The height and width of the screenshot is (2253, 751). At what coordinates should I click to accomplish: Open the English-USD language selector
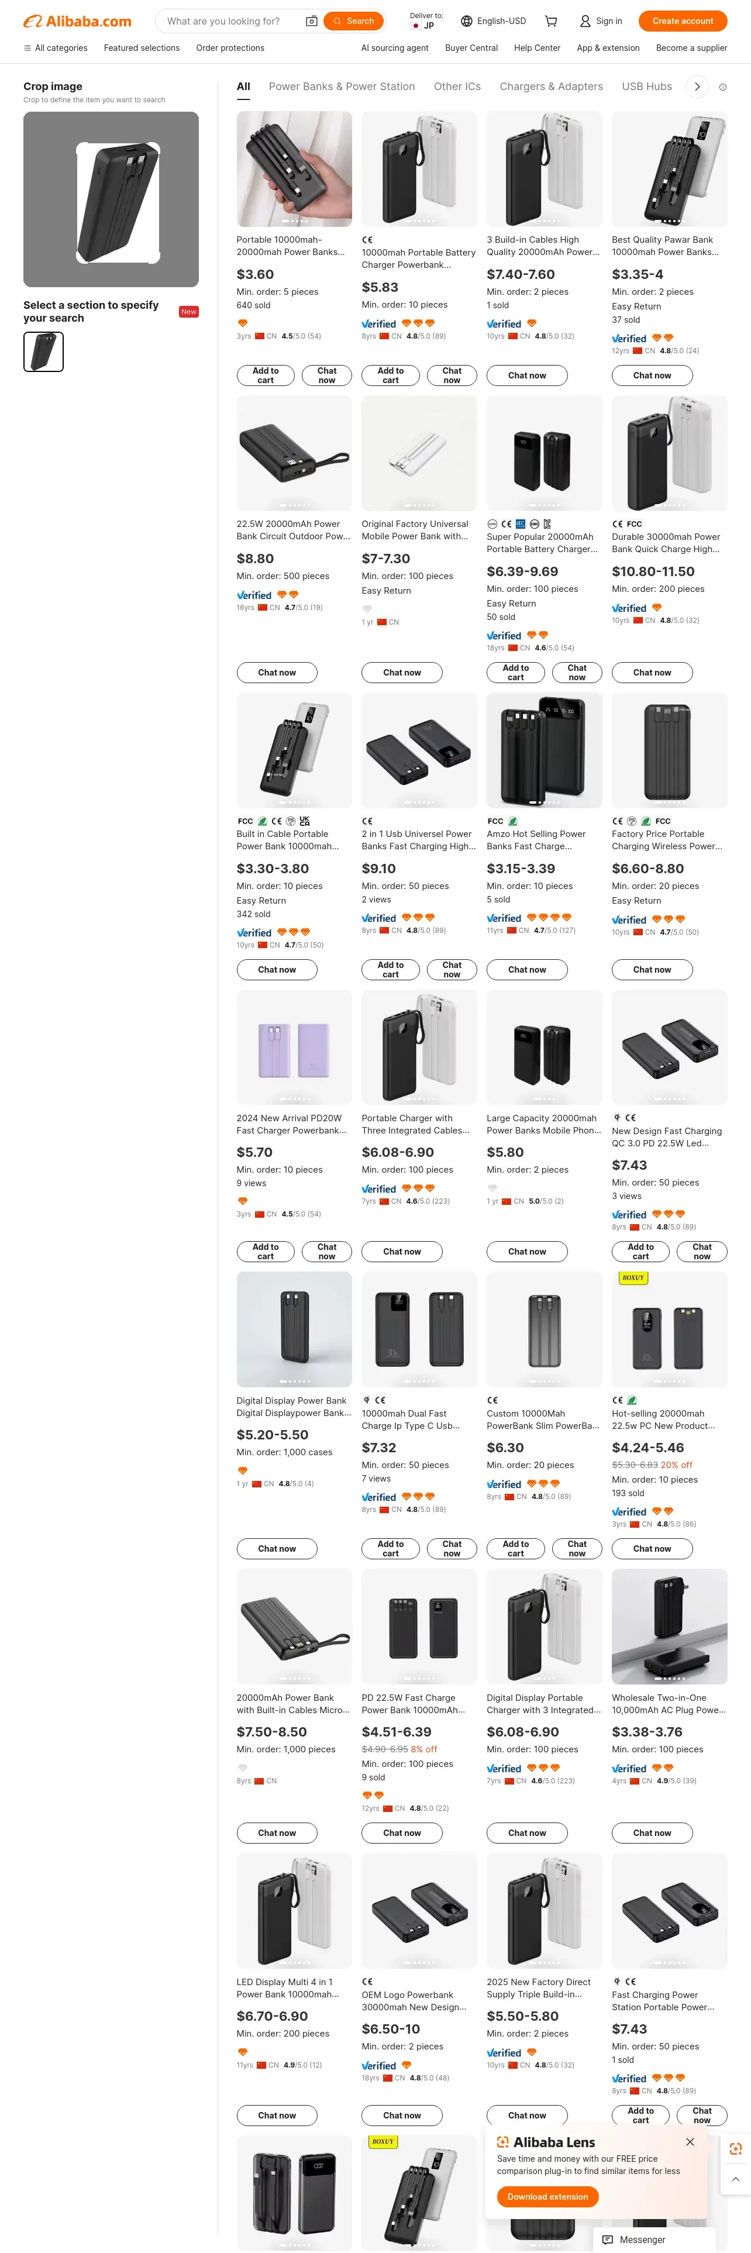click(x=493, y=21)
